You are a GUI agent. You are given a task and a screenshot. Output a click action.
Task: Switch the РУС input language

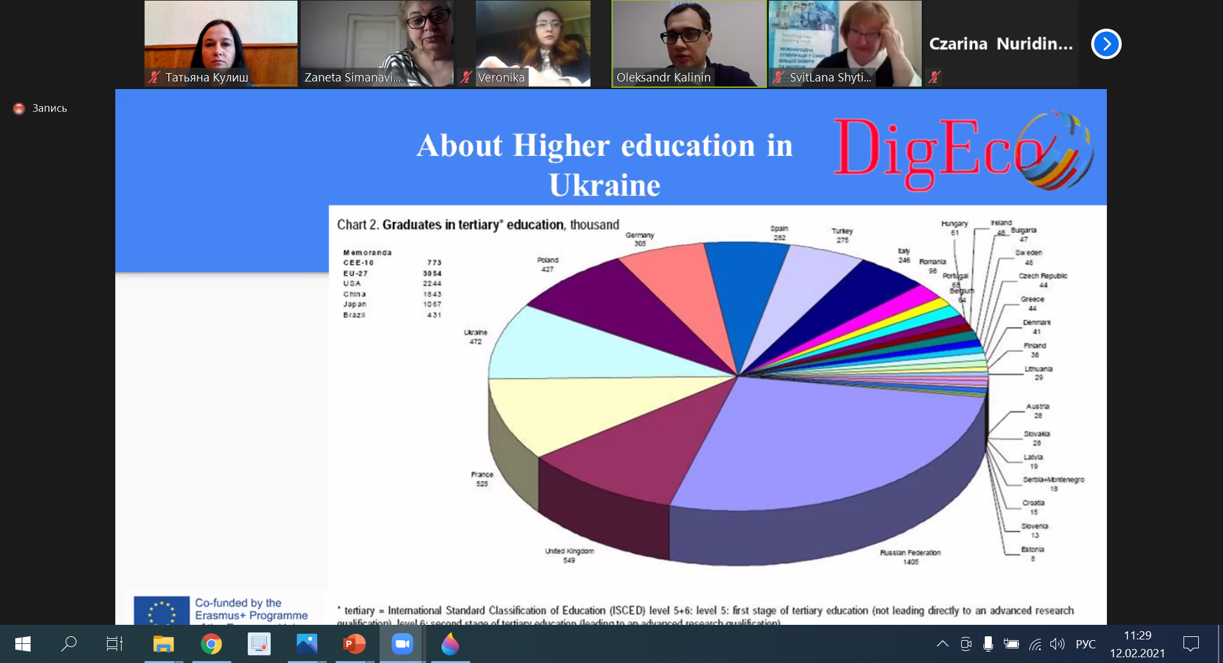click(x=1085, y=644)
